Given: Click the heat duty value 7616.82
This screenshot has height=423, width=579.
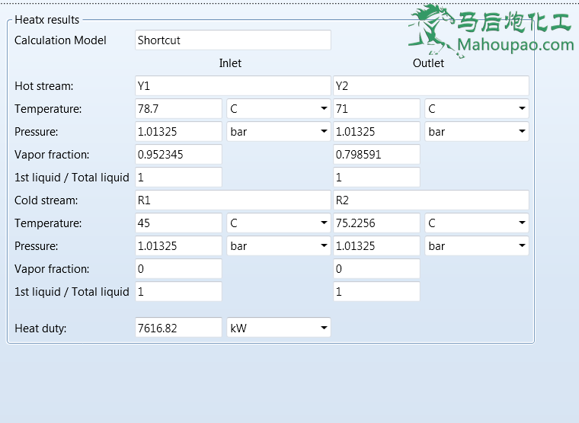Looking at the screenshot, I should [x=178, y=328].
